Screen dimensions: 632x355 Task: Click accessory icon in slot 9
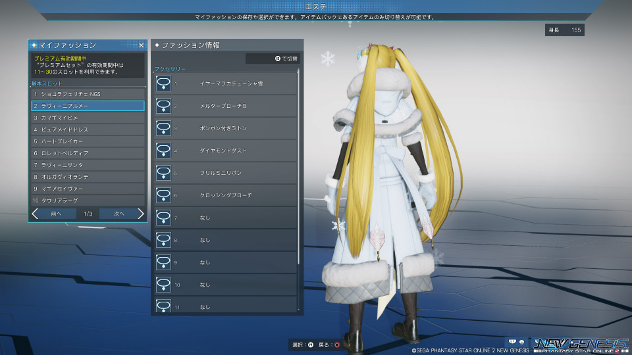pos(163,262)
